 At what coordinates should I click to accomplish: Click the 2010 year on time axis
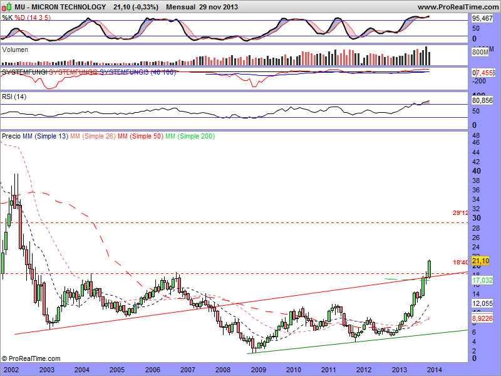point(294,370)
